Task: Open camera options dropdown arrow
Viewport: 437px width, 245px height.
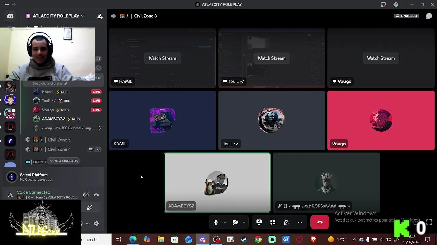Action: tap(244, 222)
